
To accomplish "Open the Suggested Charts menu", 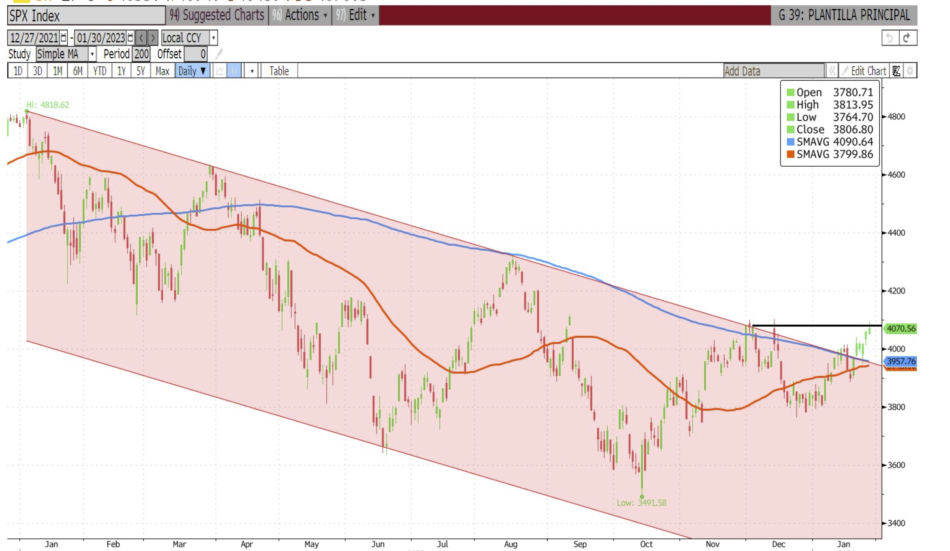I will click(217, 16).
